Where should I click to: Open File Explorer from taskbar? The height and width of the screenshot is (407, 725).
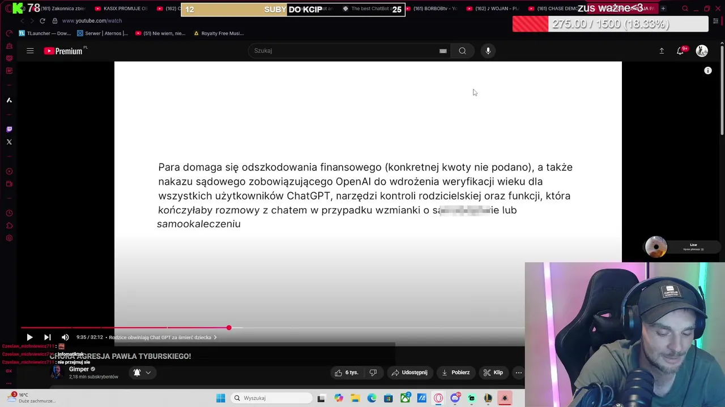point(355,398)
